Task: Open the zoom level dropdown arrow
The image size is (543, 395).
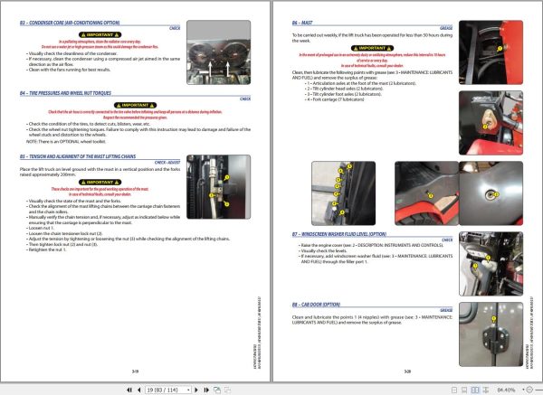Action: (x=523, y=390)
